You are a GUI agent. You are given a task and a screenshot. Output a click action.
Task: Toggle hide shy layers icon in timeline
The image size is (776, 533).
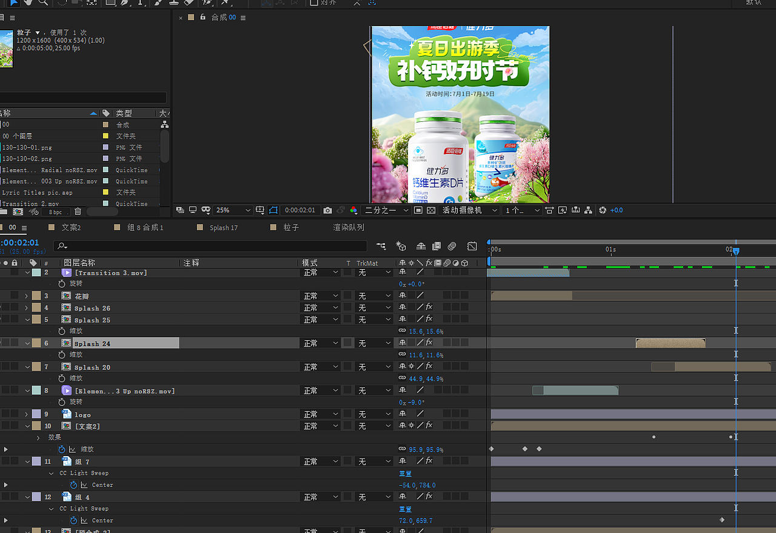point(421,246)
